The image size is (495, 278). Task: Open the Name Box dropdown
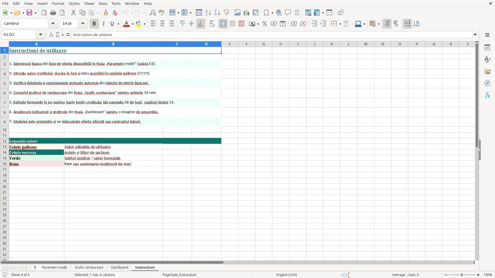[x=41, y=35]
